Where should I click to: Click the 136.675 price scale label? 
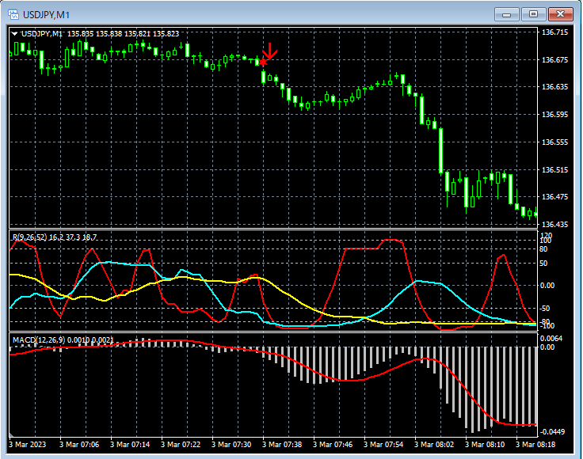click(554, 60)
